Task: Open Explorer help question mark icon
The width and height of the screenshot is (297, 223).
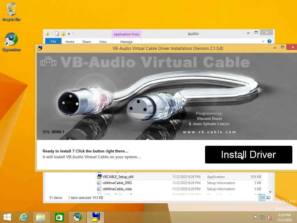Action: click(269, 41)
